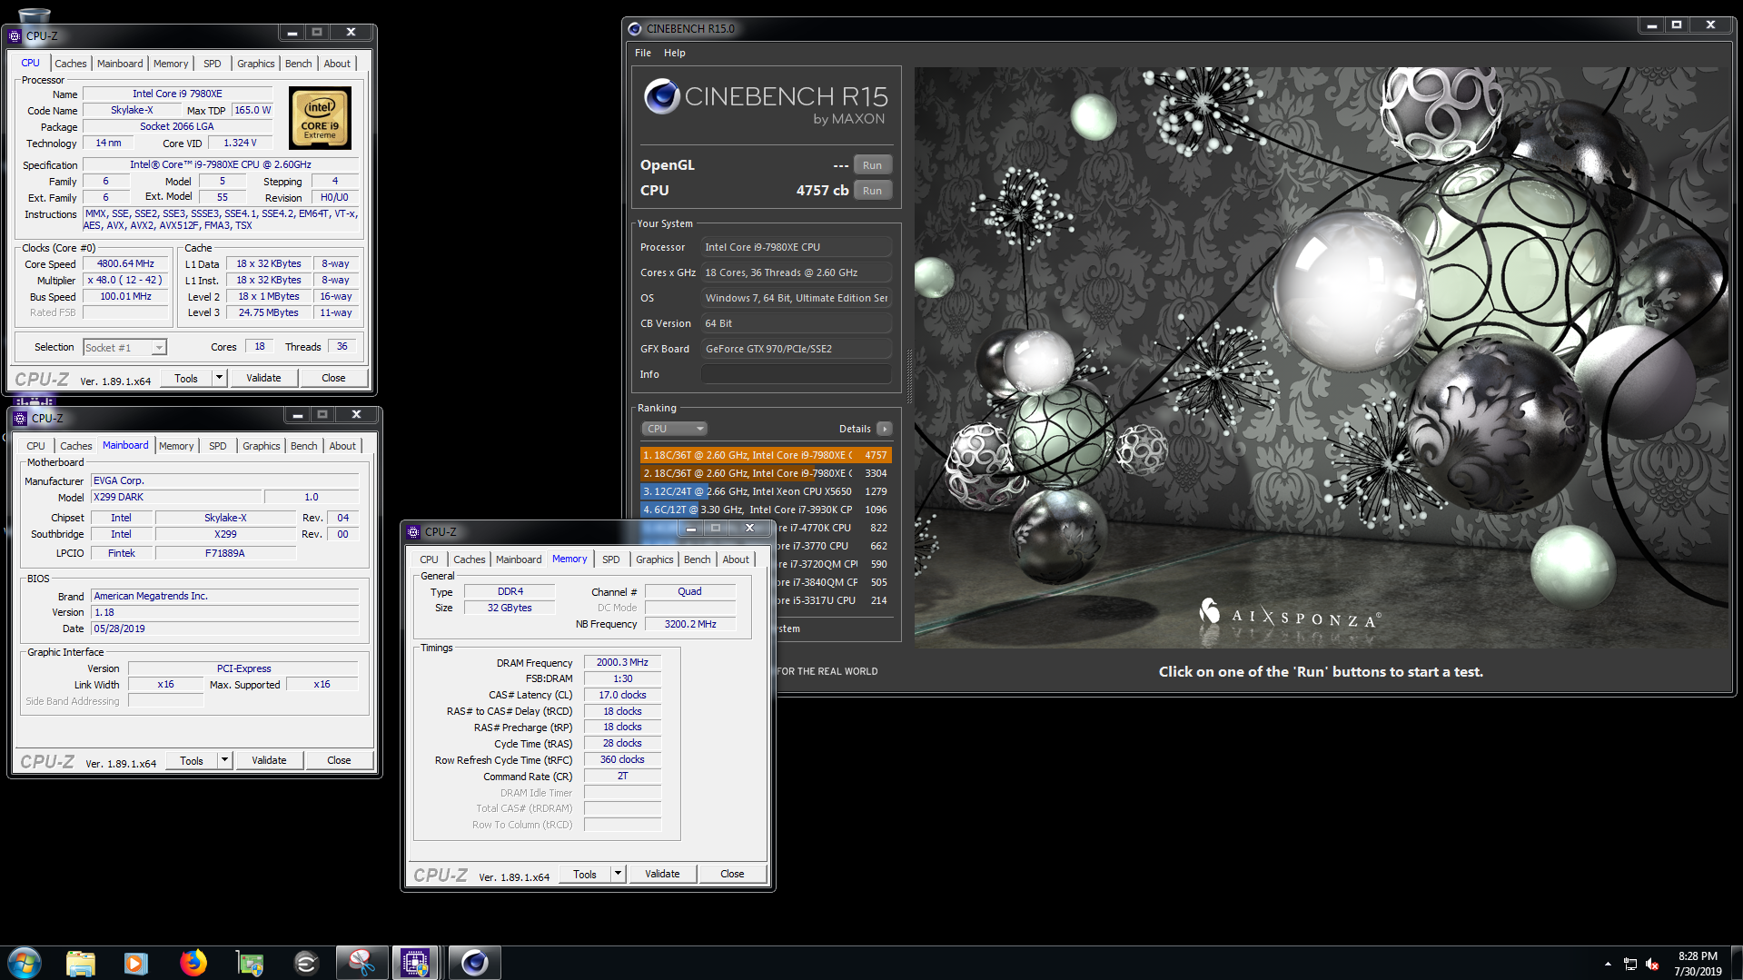
Task: Click GFX Board field GeForce GTX 970
Action: point(796,349)
